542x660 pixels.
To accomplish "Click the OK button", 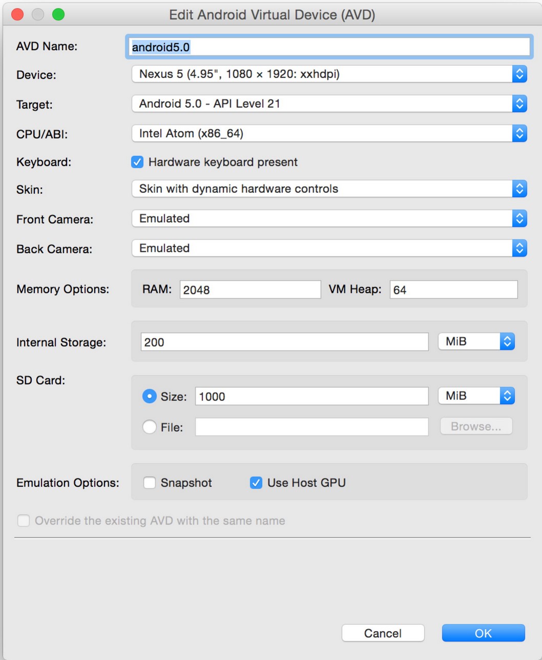I will click(484, 633).
